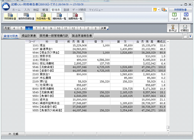Open the 登録 menu
The height and width of the screenshot is (140, 194).
[x=66, y=10]
